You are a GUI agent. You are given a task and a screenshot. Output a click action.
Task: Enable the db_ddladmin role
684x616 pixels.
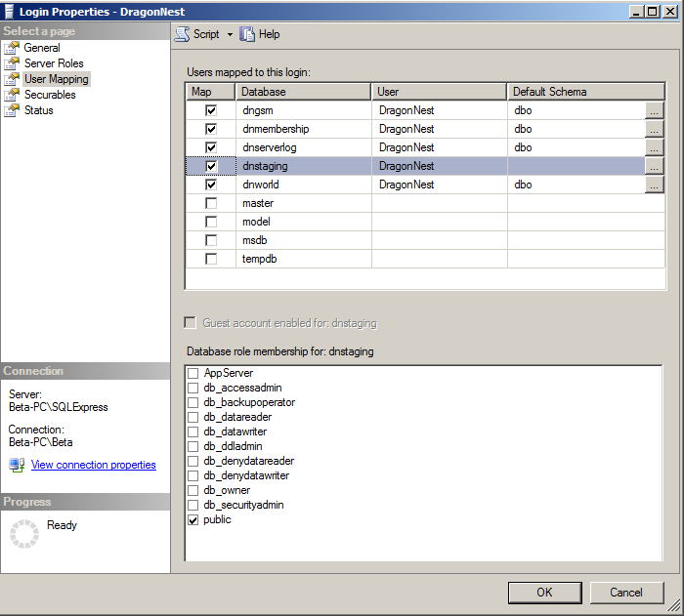pyautogui.click(x=192, y=447)
